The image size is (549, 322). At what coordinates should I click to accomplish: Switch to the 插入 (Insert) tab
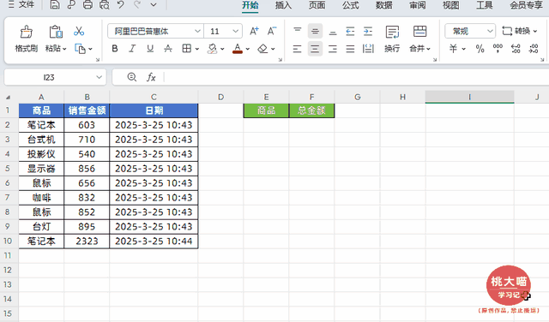283,5
